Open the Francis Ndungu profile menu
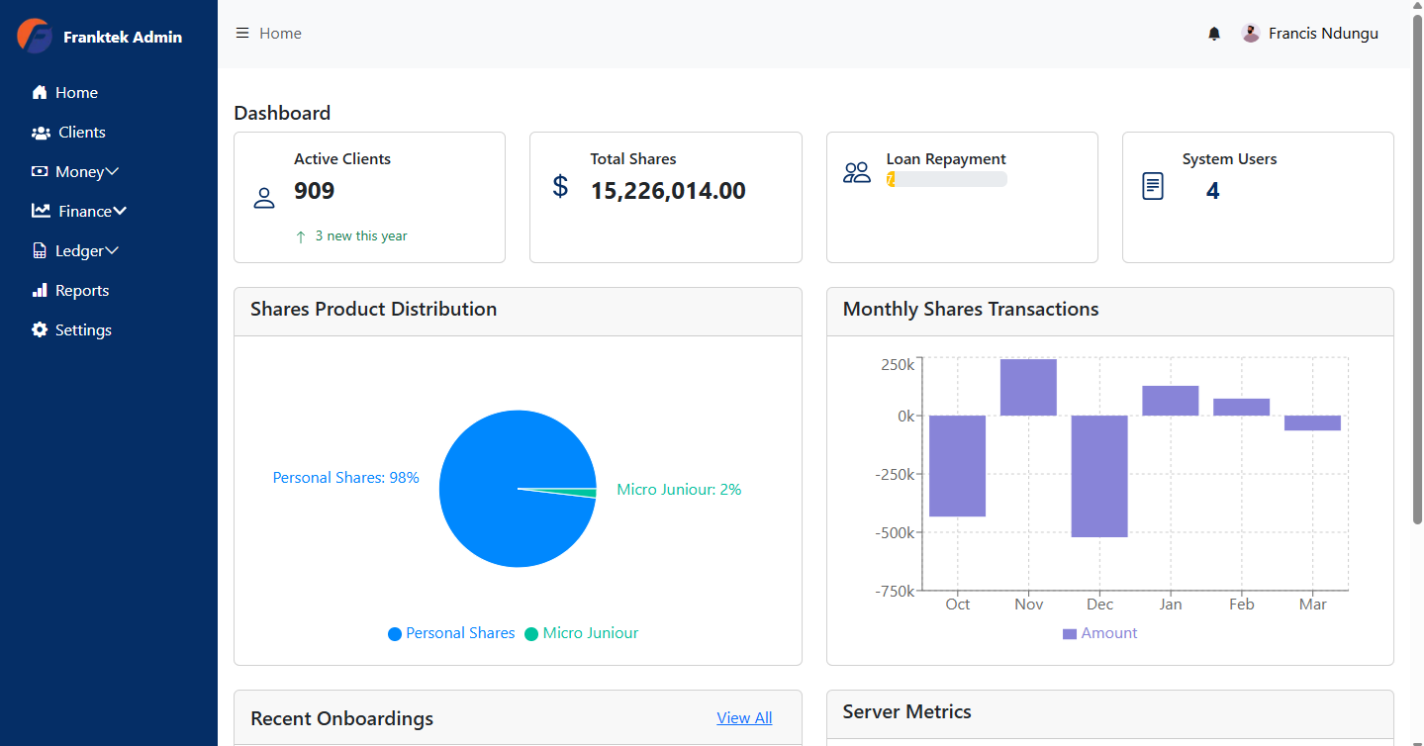 (x=1322, y=33)
